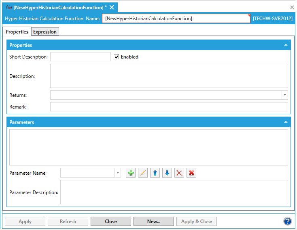The image size is (297, 230).
Task: Click the thin red X delete parameter icon
Action: click(x=179, y=173)
